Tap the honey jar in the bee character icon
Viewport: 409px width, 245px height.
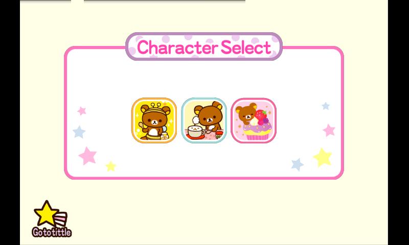click(165, 136)
